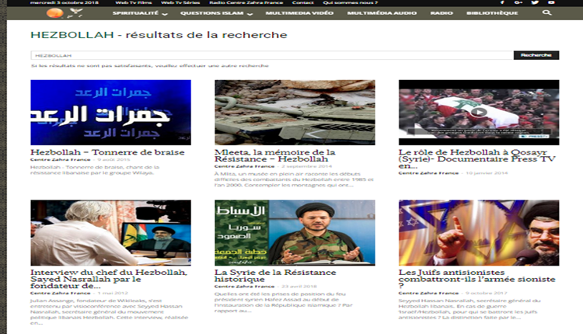The image size is (583, 334).
Task: Click date 9 août 2015
Action: [113, 160]
